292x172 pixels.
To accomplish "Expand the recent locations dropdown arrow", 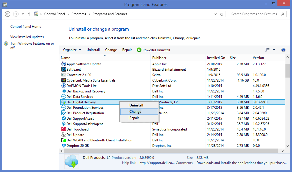I will (22, 14).
